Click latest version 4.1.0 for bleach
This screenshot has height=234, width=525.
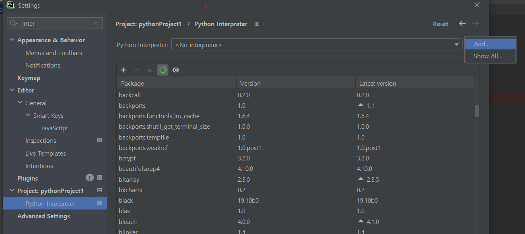pos(373,222)
